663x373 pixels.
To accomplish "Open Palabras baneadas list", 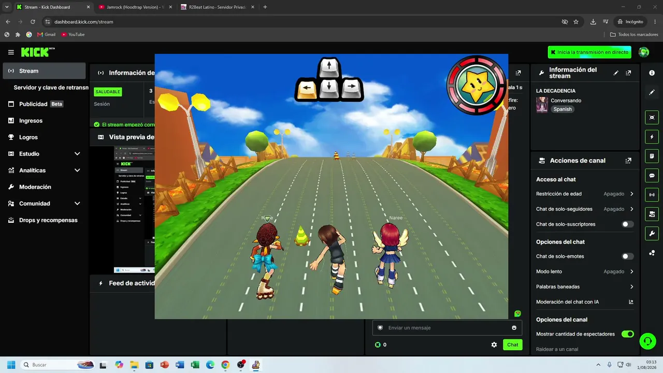I will 585,286.
